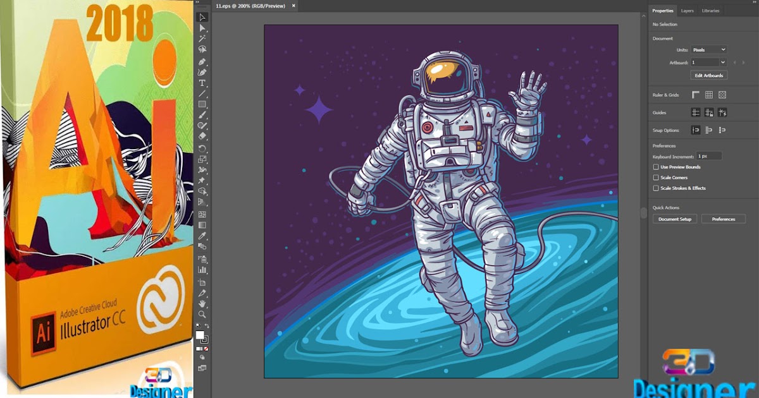The image size is (759, 398).
Task: Toggle Snap to Grid option
Action: (x=722, y=130)
